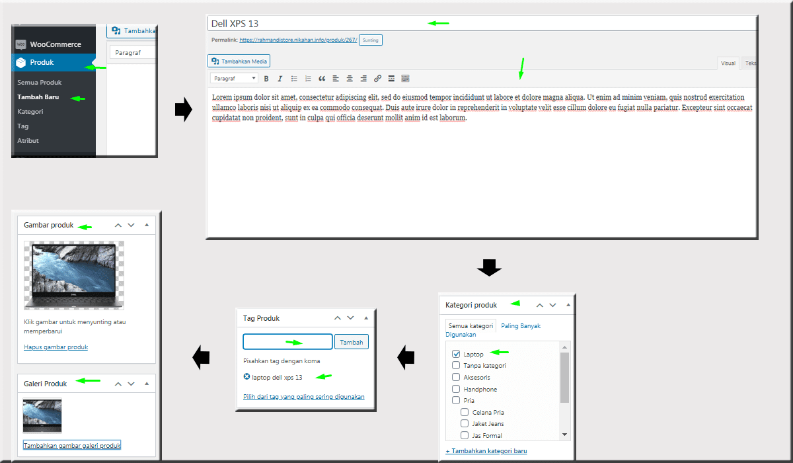Click the category list scroll-down arrow
Screen dimensions: 793x463
click(564, 435)
